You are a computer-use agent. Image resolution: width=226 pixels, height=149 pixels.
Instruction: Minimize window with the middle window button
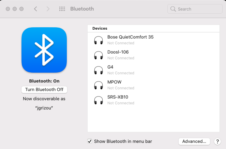(15, 9)
